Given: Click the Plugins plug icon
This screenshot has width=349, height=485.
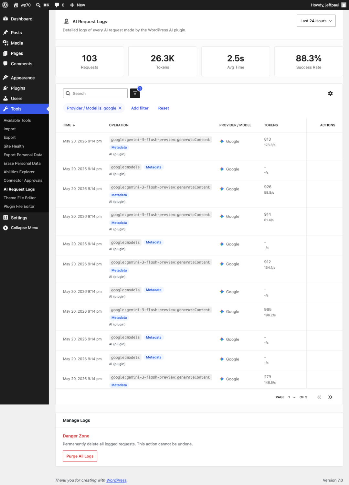Looking at the screenshot, I should (5, 88).
